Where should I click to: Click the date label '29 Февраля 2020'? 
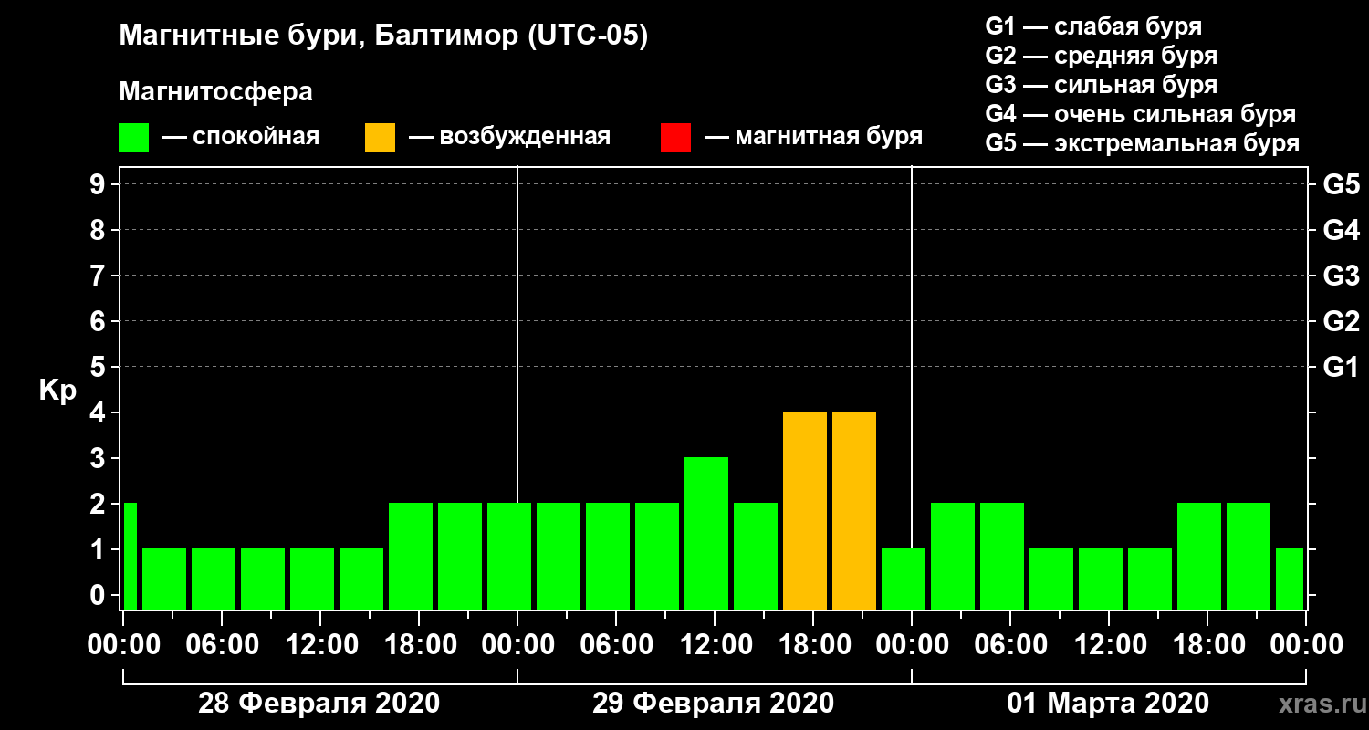pos(714,703)
